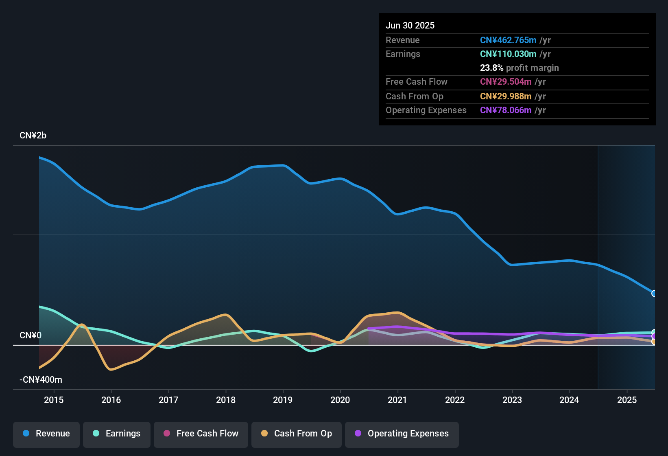668x456 pixels.
Task: Click the Cash From Op endpoint marker
Action: tap(653, 341)
